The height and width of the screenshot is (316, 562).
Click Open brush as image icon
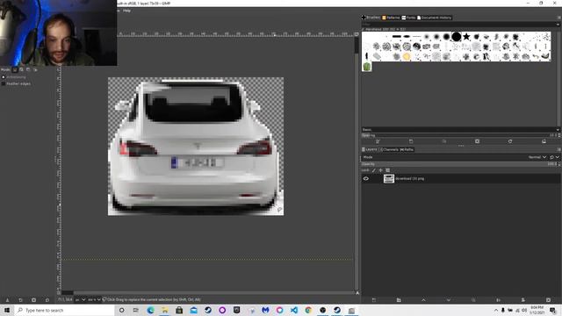(544, 141)
